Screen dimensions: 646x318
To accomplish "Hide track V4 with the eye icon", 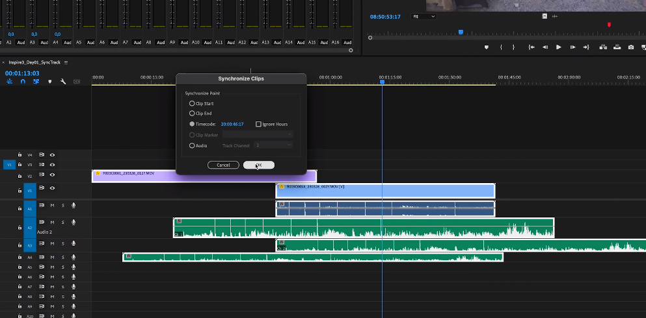I will point(52,155).
